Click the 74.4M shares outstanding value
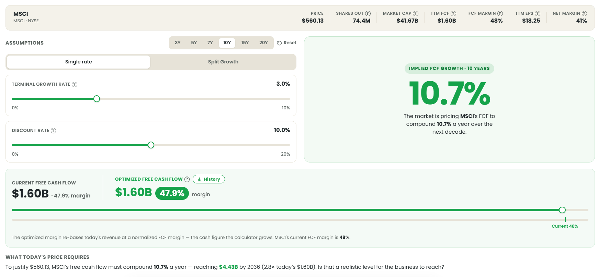The height and width of the screenshot is (277, 598). click(362, 21)
